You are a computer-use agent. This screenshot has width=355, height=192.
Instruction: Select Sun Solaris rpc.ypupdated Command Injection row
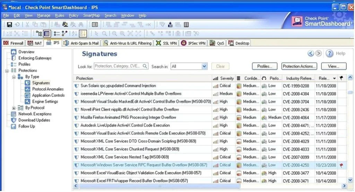[x=210, y=86]
